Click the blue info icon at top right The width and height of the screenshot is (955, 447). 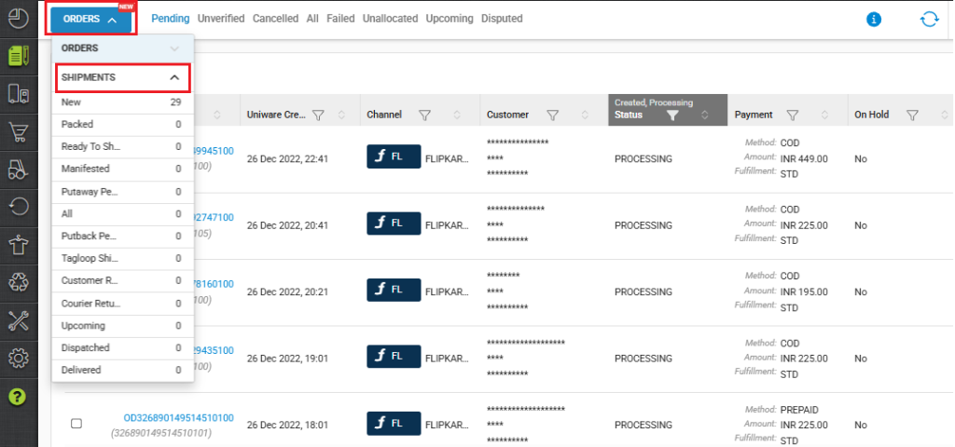coord(874,19)
